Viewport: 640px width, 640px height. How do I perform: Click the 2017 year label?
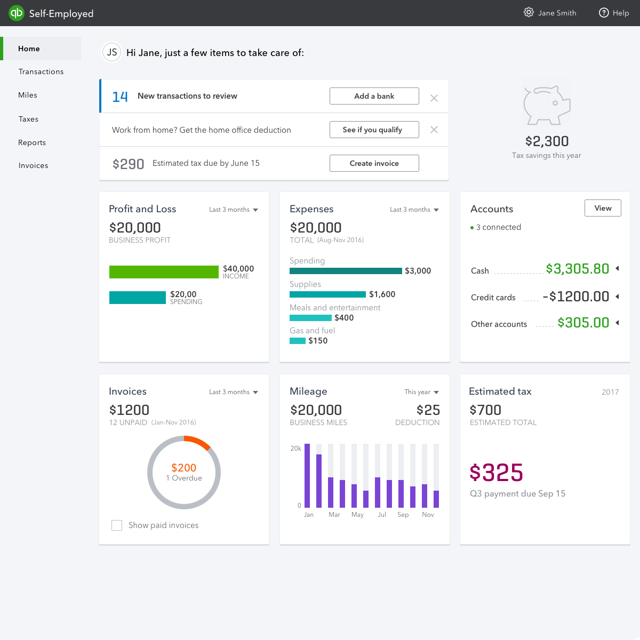(610, 392)
